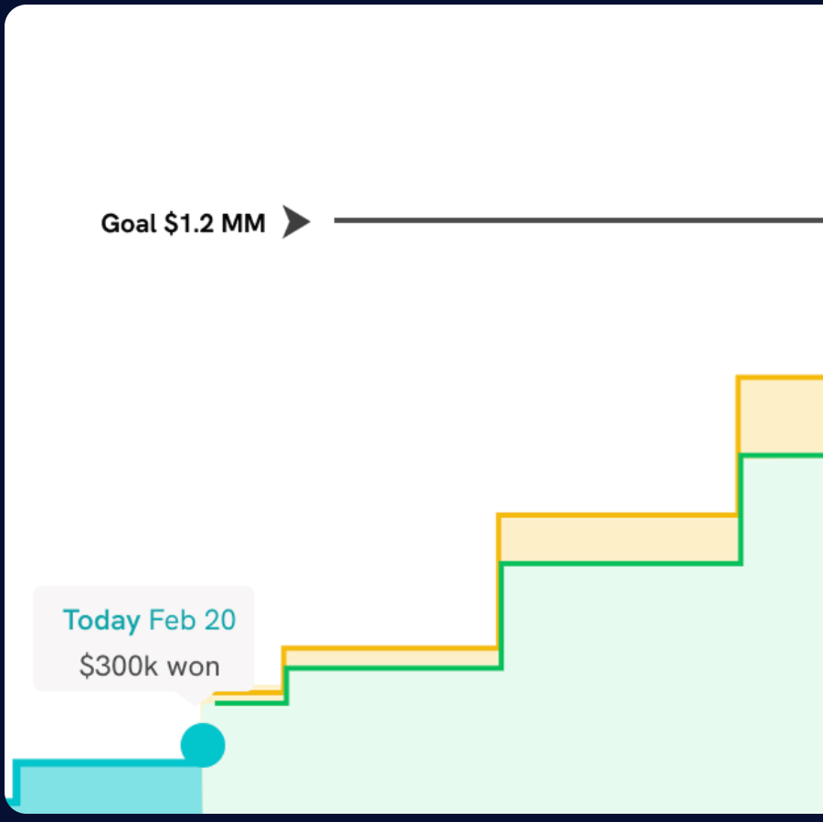Click the green line of the second step
823x822 pixels.
point(393,668)
